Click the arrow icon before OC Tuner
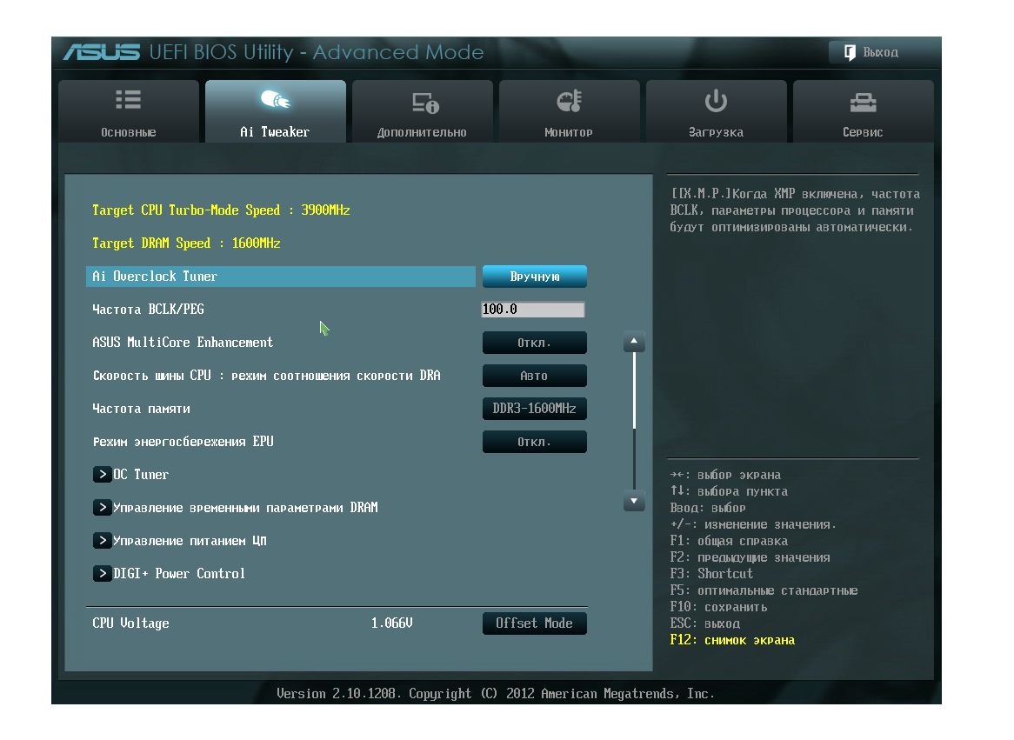Viewport: 1014px width, 740px height. tap(102, 474)
